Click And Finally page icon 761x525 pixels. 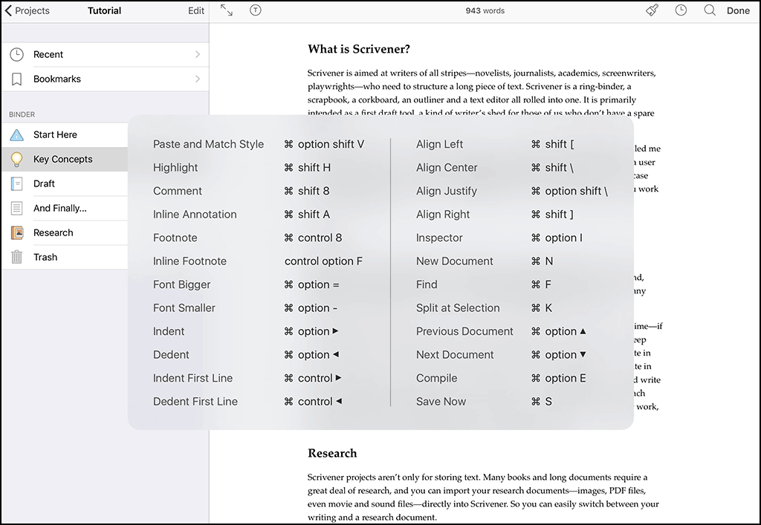point(16,209)
